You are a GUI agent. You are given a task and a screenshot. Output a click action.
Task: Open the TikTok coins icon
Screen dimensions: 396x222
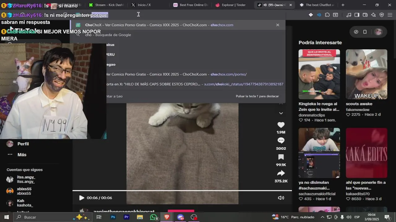[356, 32]
